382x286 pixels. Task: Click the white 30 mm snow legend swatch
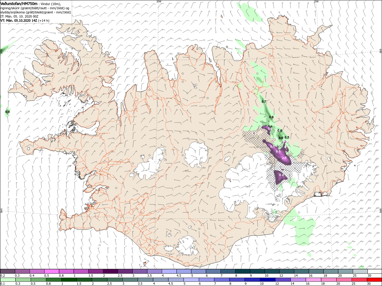click(375, 271)
